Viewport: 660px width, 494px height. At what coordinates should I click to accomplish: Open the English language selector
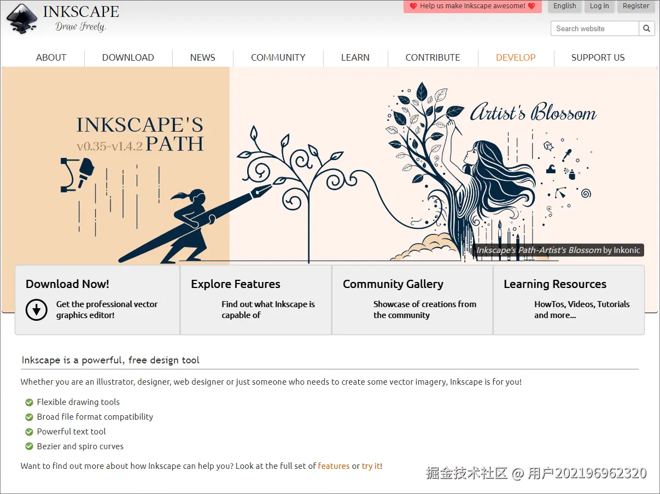tap(565, 6)
